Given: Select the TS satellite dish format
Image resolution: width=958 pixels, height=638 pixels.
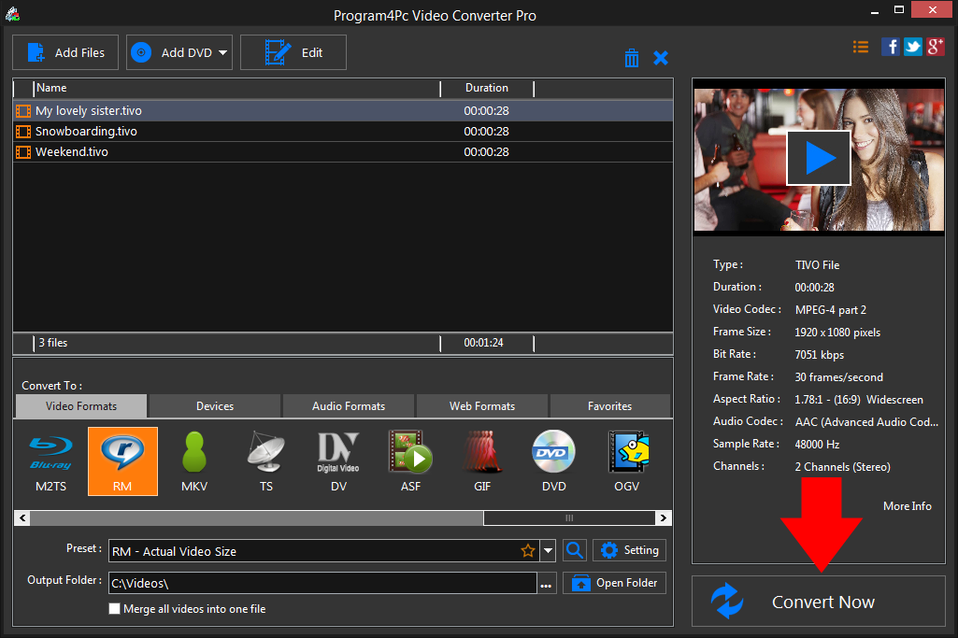Looking at the screenshot, I should point(266,461).
